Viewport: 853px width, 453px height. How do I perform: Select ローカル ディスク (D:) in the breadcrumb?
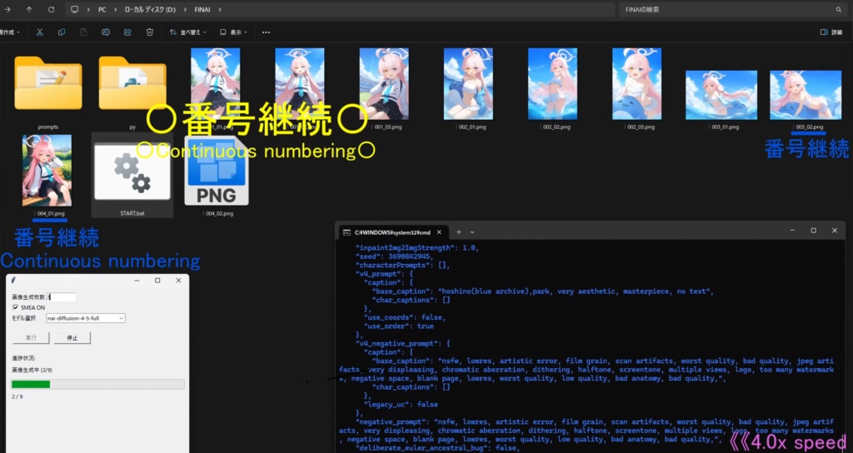click(150, 9)
